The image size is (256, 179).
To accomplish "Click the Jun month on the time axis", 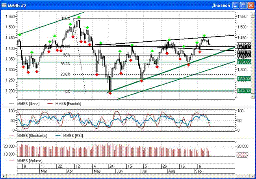I will (120, 172).
